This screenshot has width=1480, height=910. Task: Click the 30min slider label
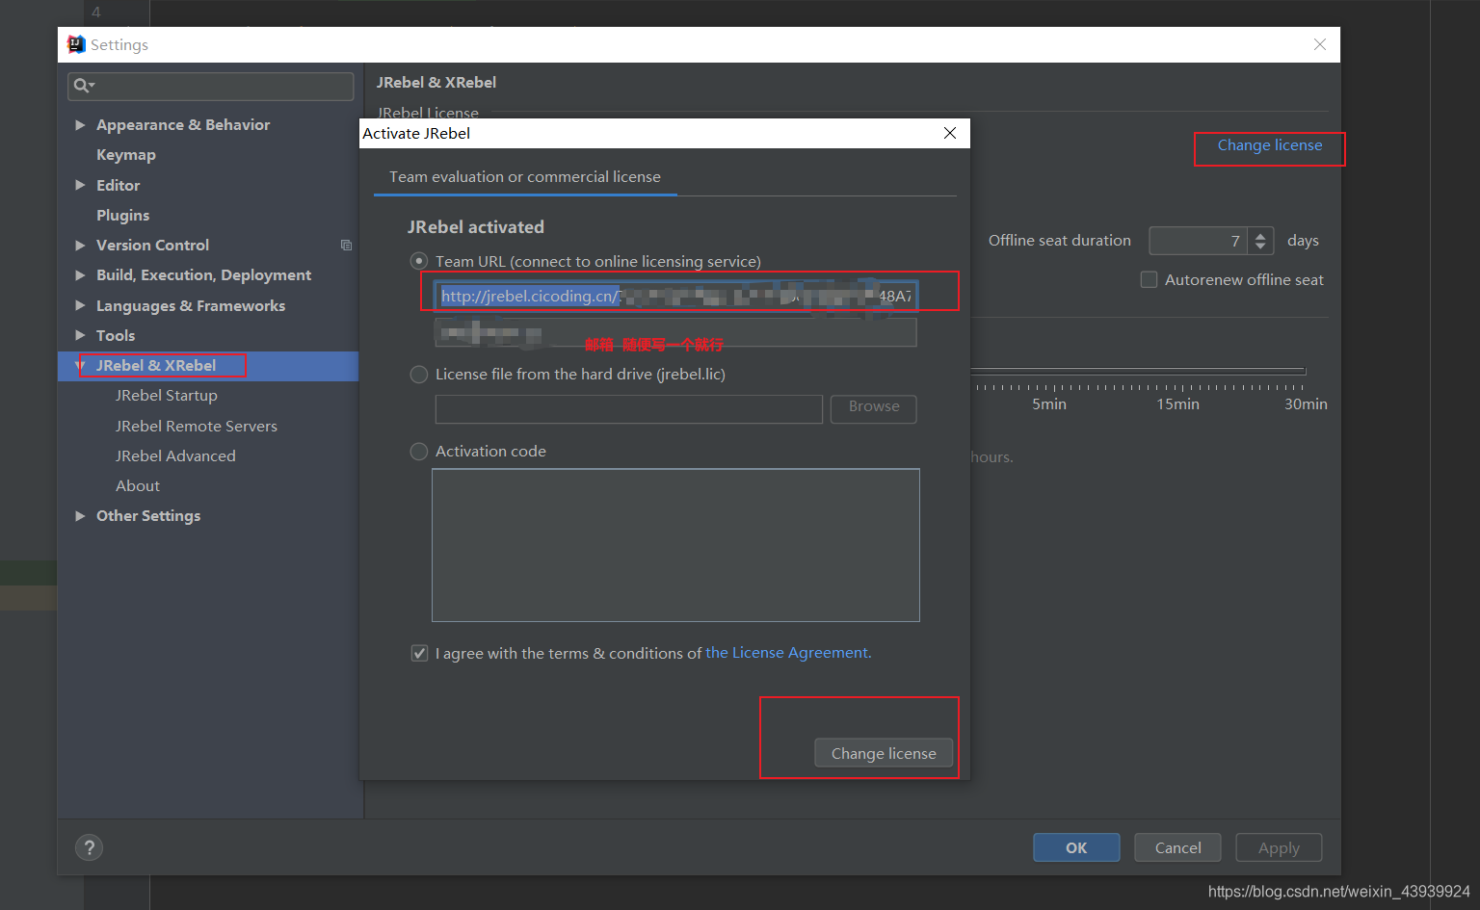coord(1306,404)
